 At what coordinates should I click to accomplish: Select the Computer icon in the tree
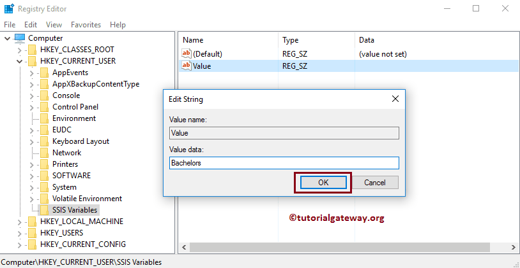point(20,38)
